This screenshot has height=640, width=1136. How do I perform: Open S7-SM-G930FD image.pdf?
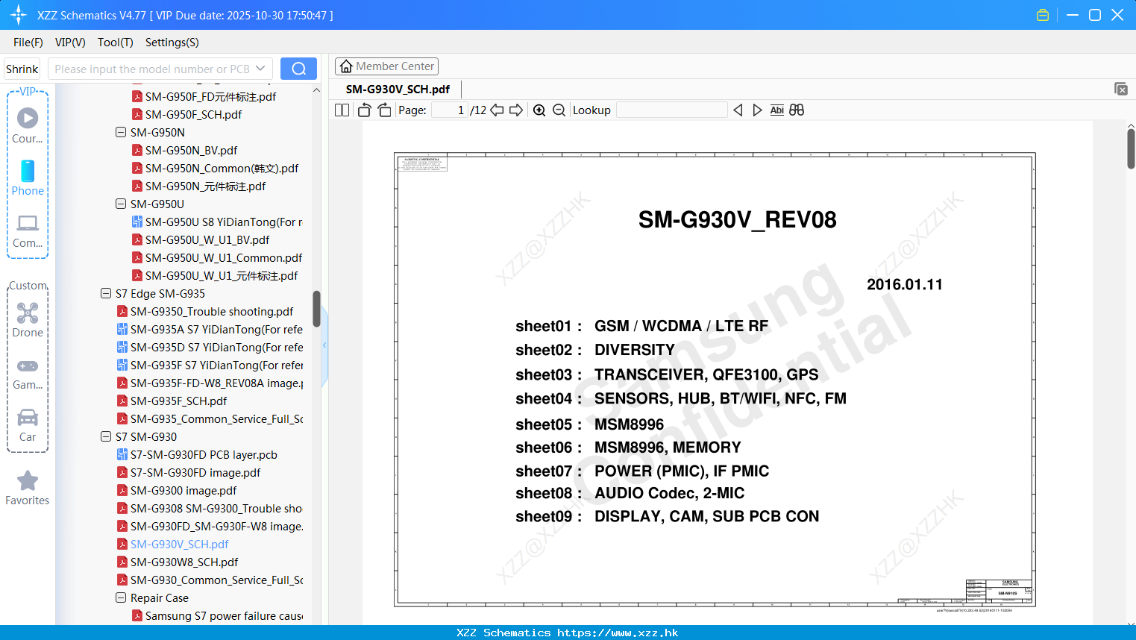click(189, 472)
